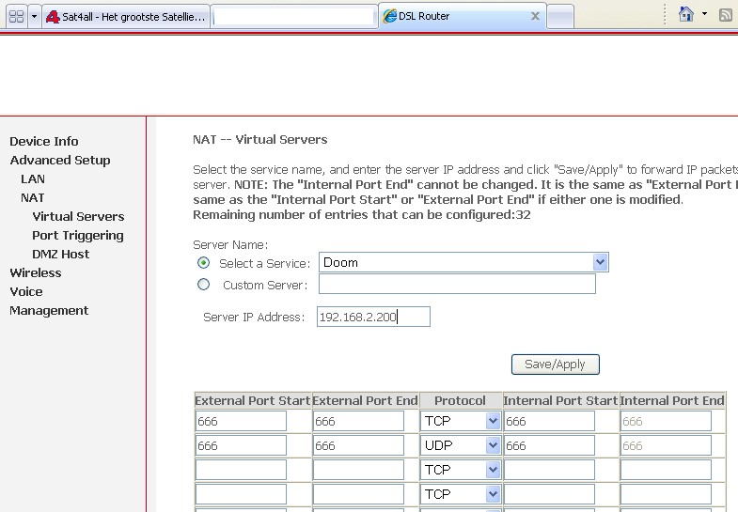Click empty Internal Port Start in third row

[x=549, y=470]
